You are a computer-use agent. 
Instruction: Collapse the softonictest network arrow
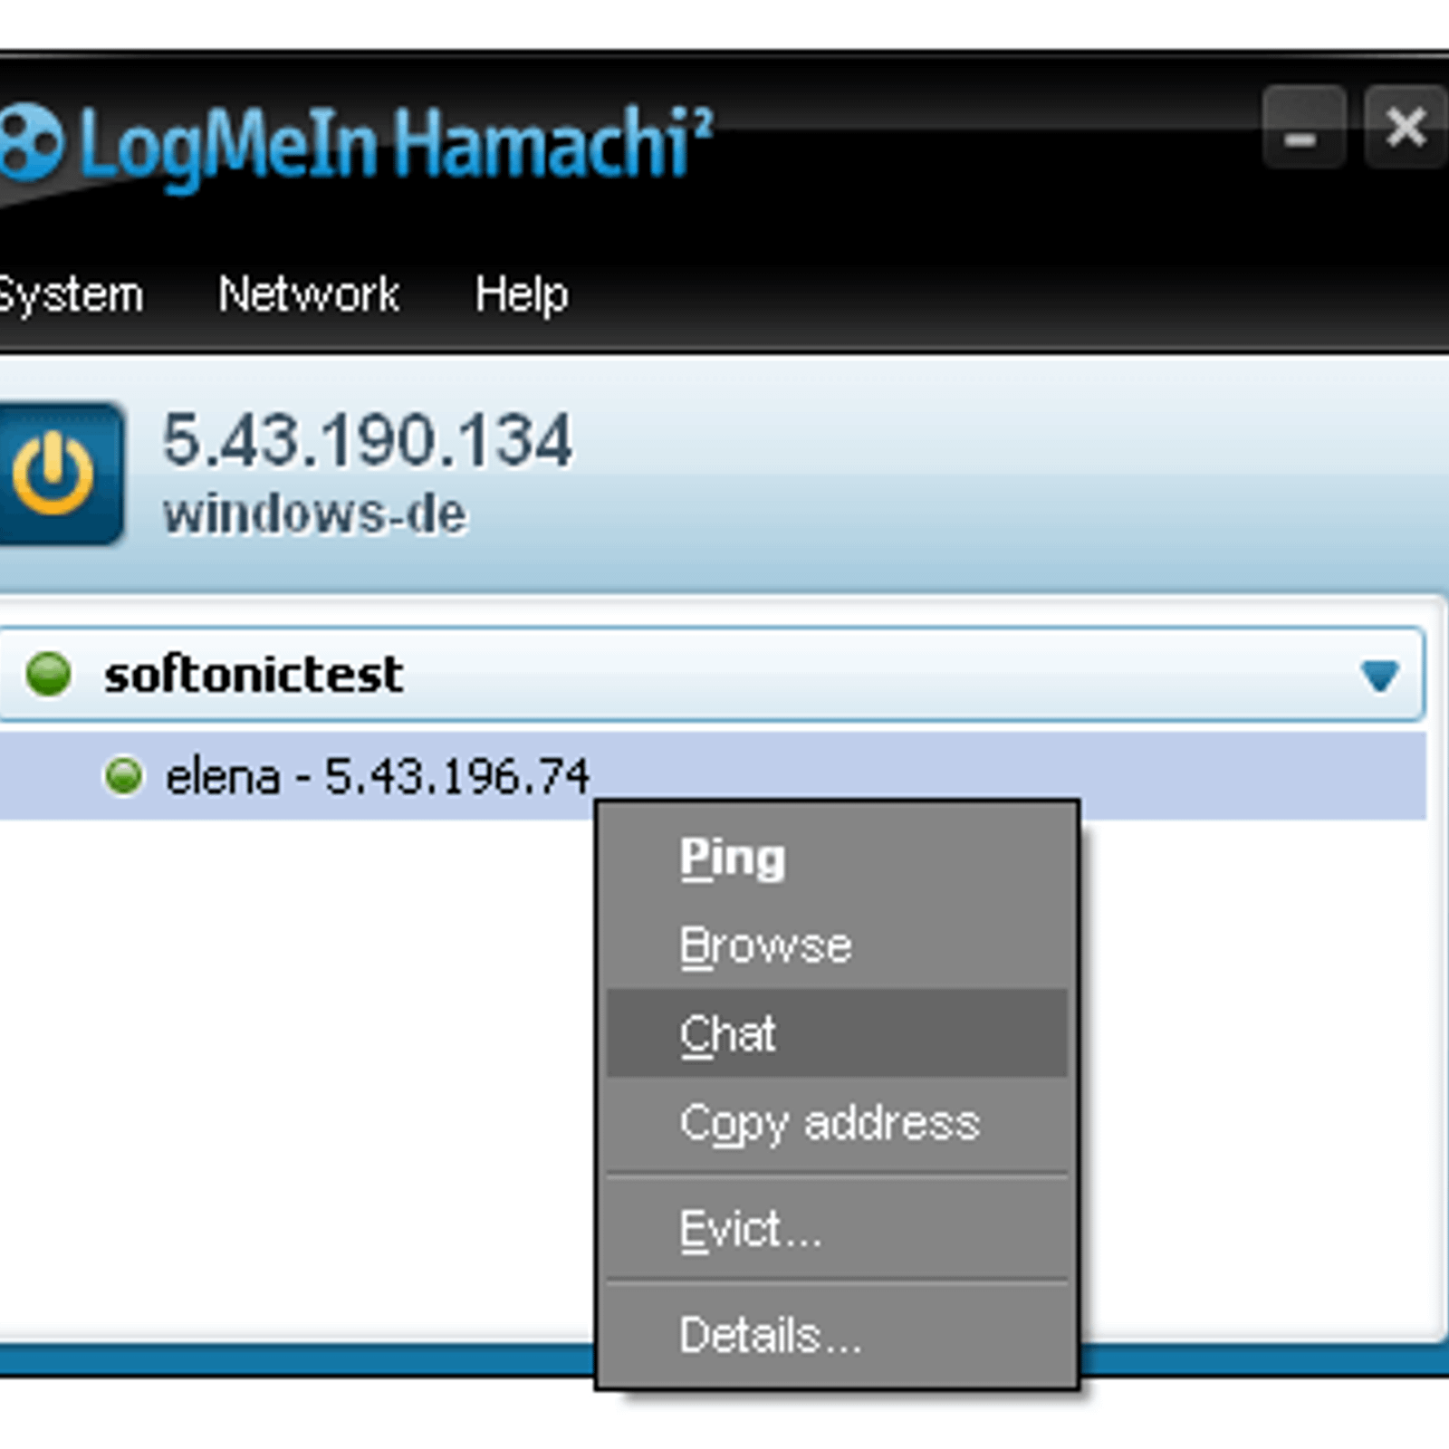(1379, 675)
